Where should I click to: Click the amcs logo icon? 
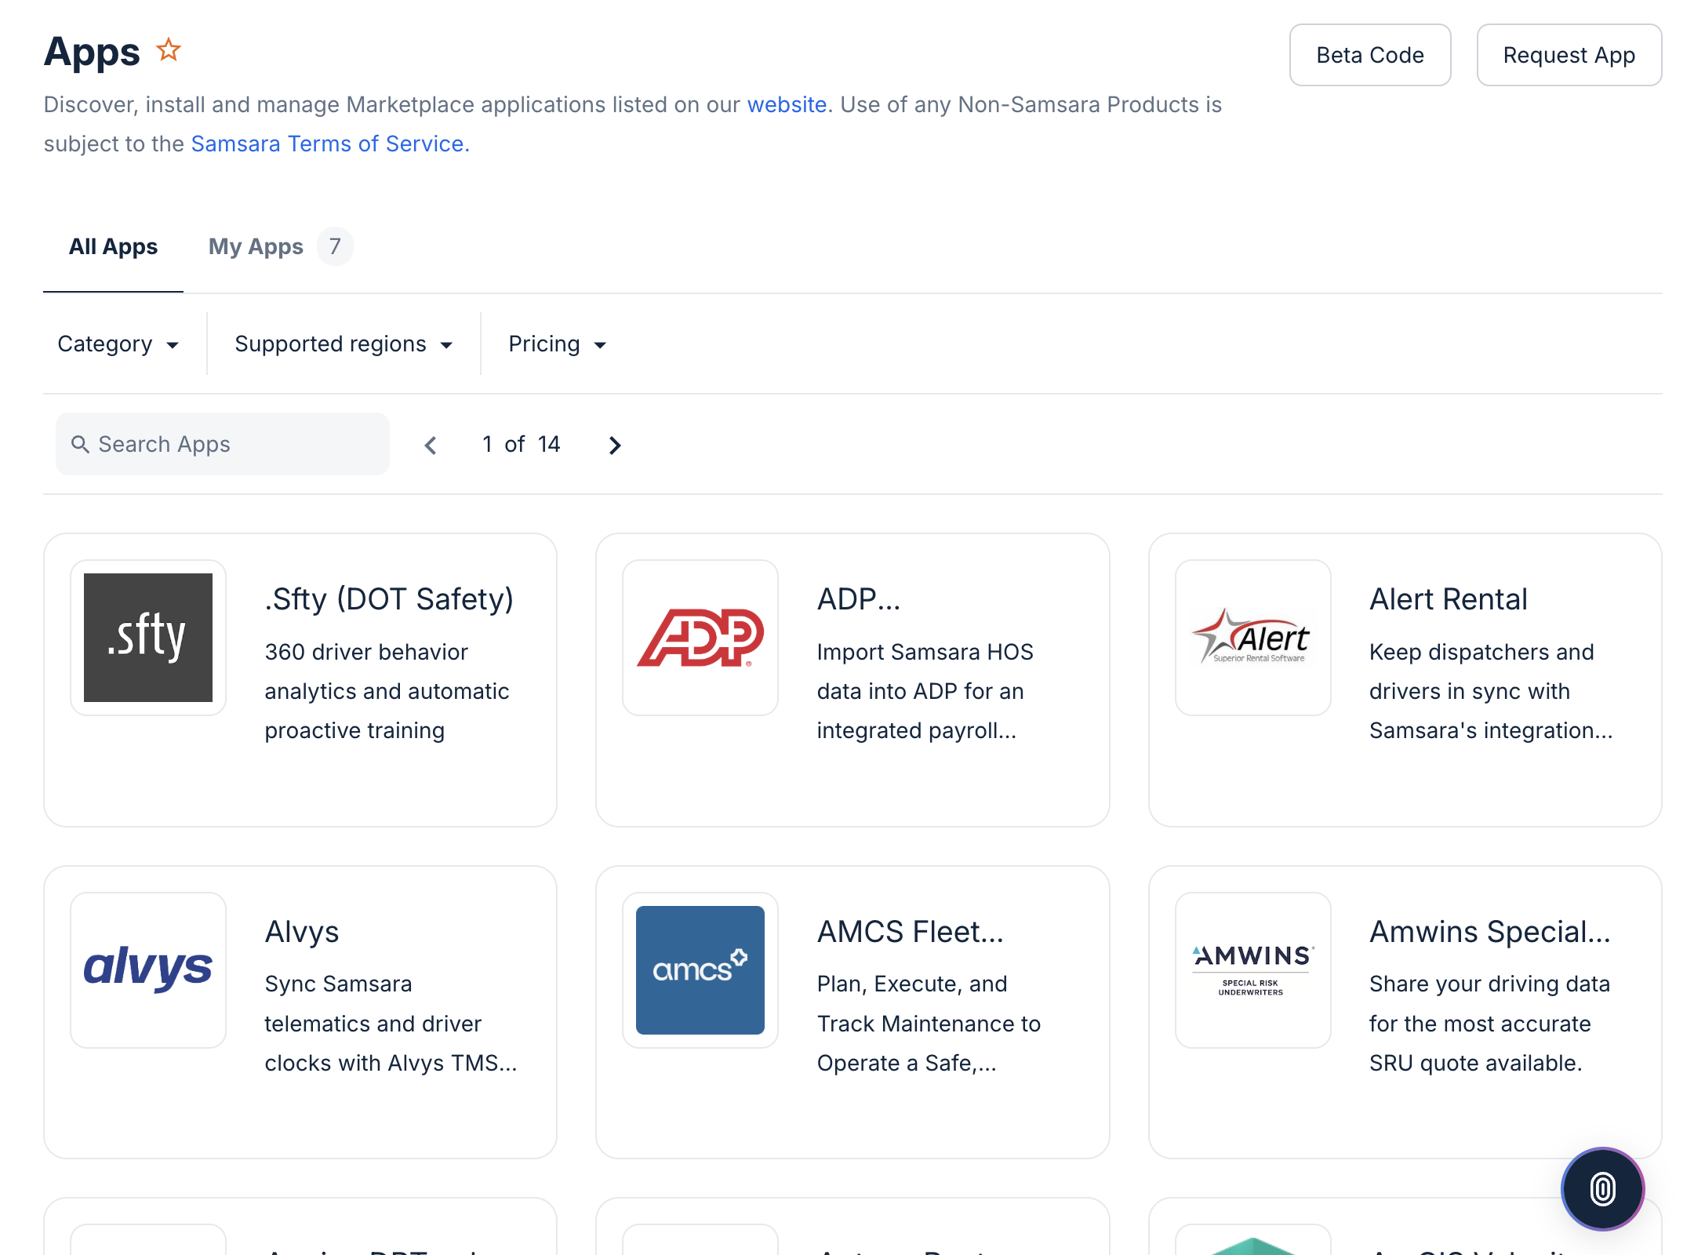700,969
